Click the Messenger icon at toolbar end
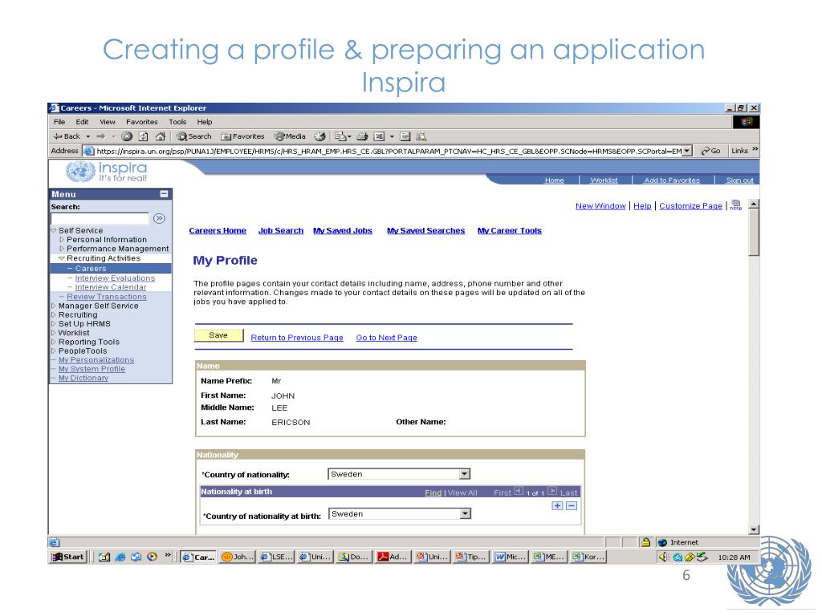822x616 pixels. click(421, 136)
